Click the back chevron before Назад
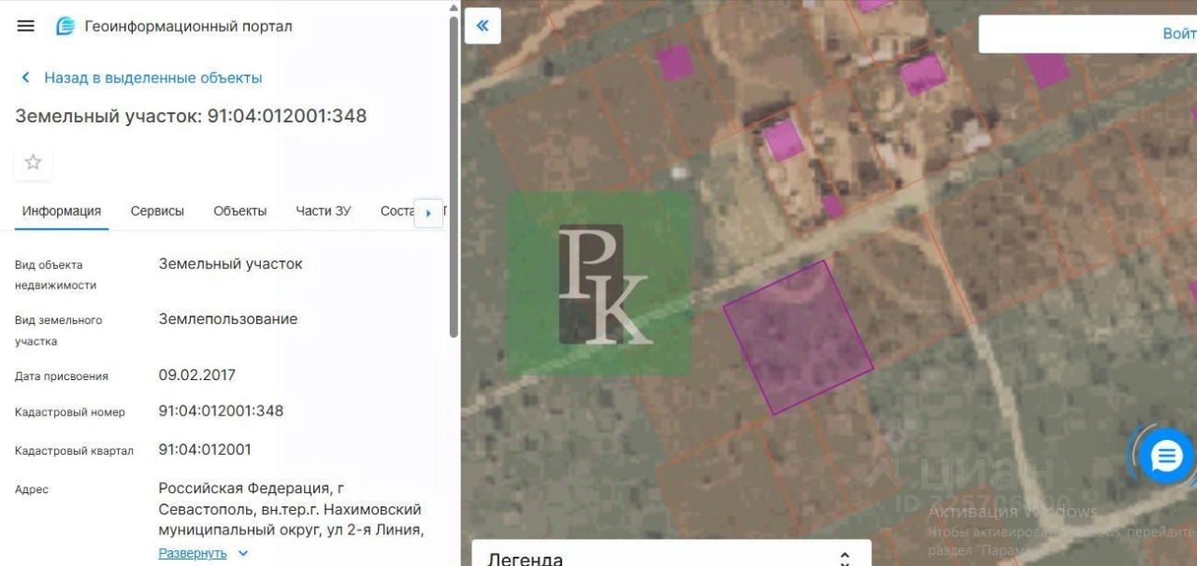 (25, 78)
